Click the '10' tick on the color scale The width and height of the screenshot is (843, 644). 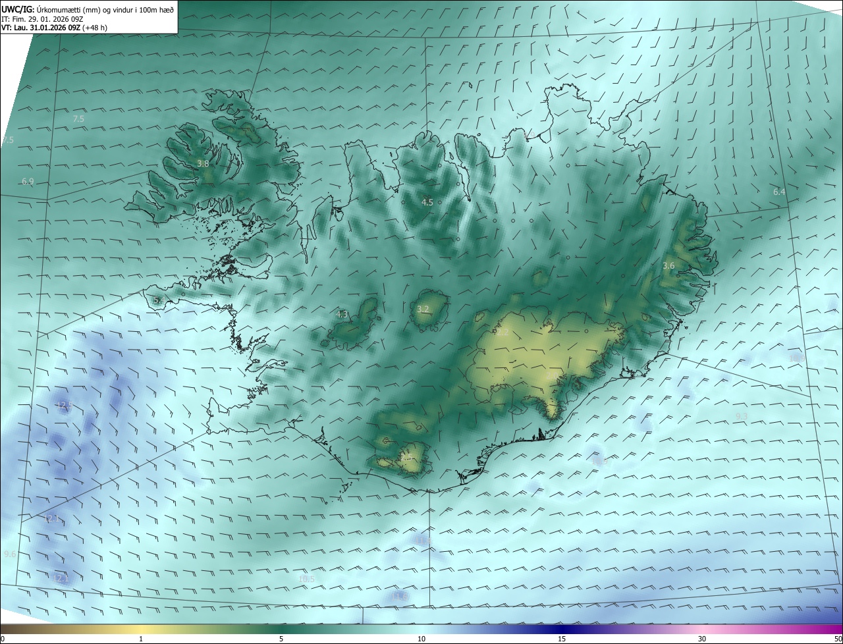(421, 639)
